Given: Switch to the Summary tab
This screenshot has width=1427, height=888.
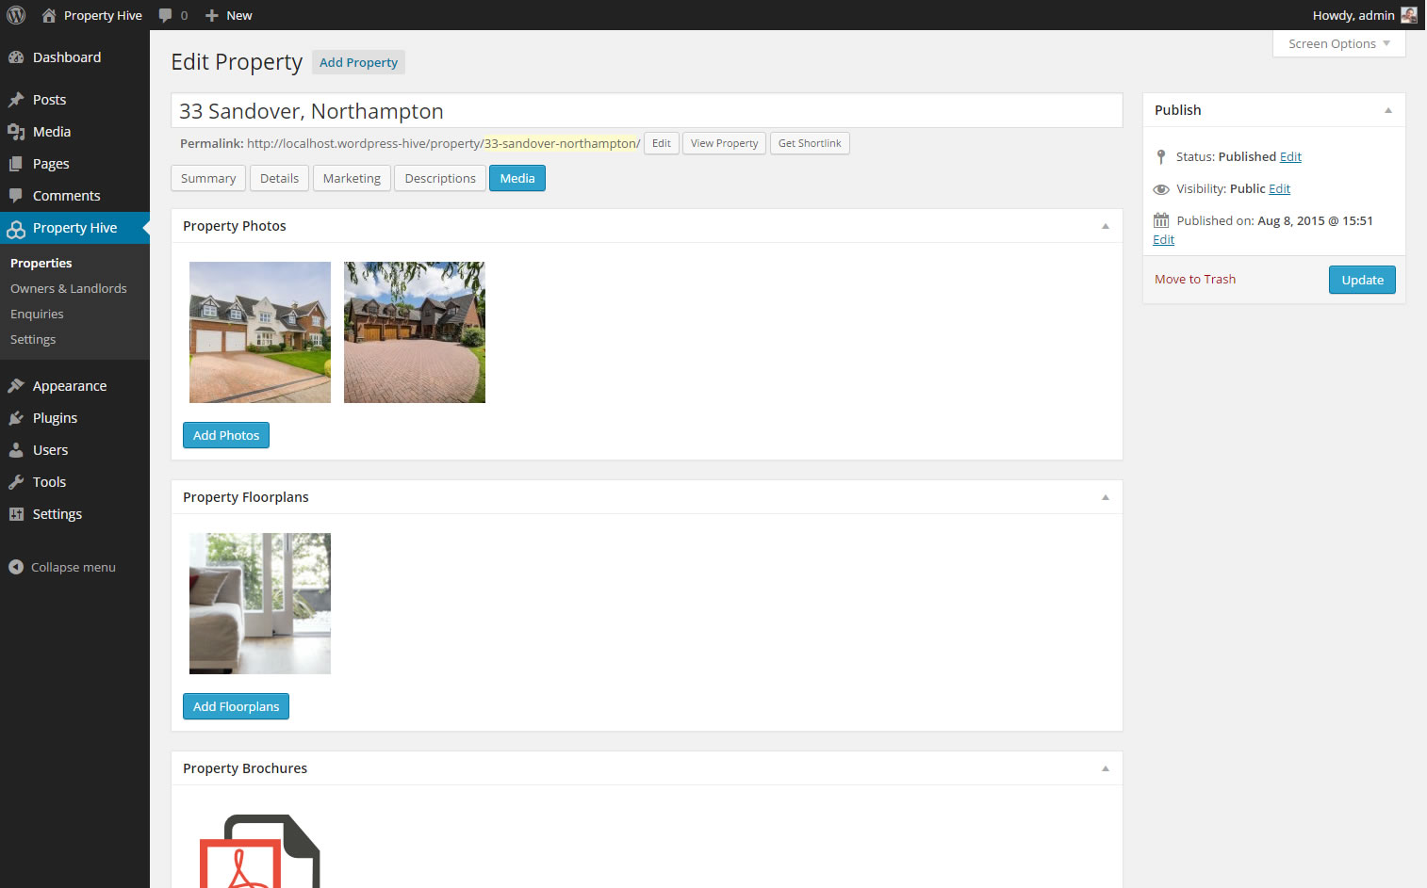Looking at the screenshot, I should click(208, 178).
